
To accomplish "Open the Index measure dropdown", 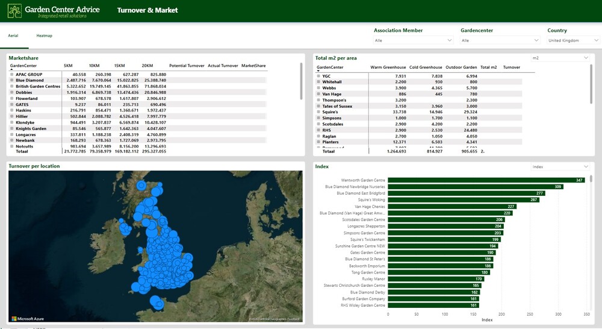I will tap(560, 167).
